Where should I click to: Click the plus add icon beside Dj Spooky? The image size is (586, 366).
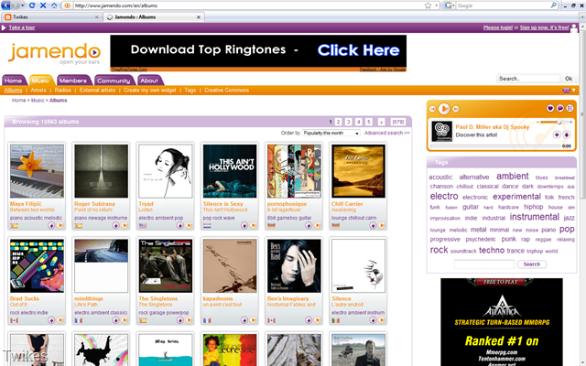click(557, 135)
